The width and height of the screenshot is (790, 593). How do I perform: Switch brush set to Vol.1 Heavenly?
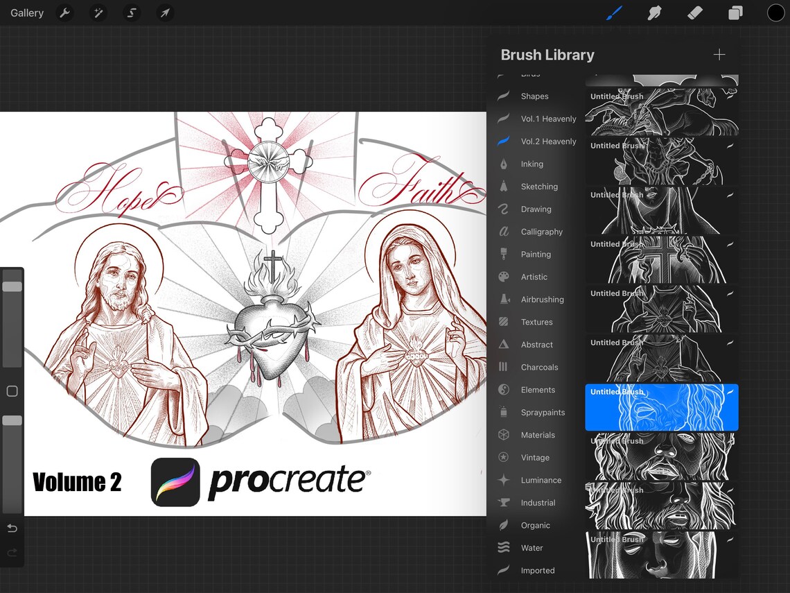(547, 119)
